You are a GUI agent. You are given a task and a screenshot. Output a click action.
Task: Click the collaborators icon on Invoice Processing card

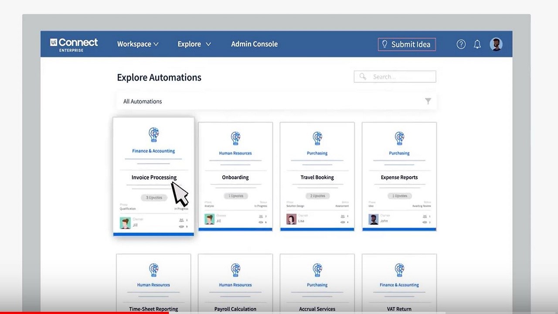(181, 220)
